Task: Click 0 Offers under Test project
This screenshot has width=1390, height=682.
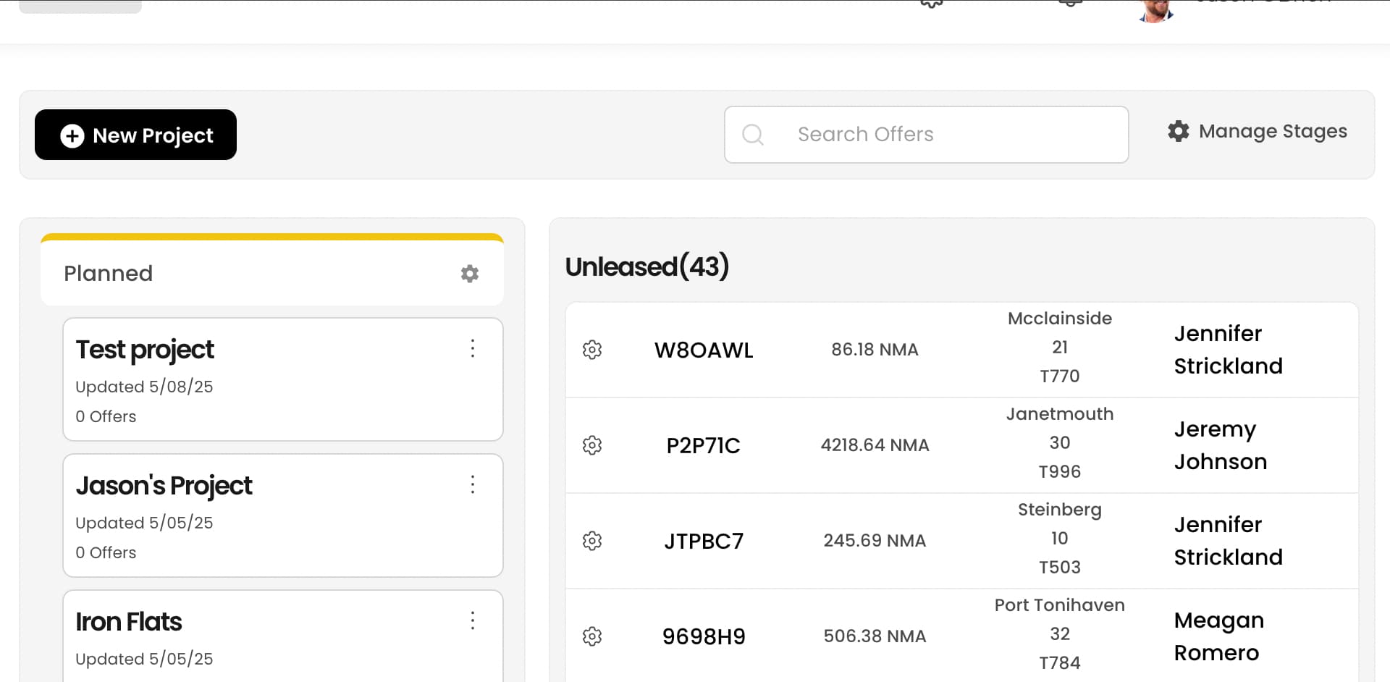Action: click(106, 416)
